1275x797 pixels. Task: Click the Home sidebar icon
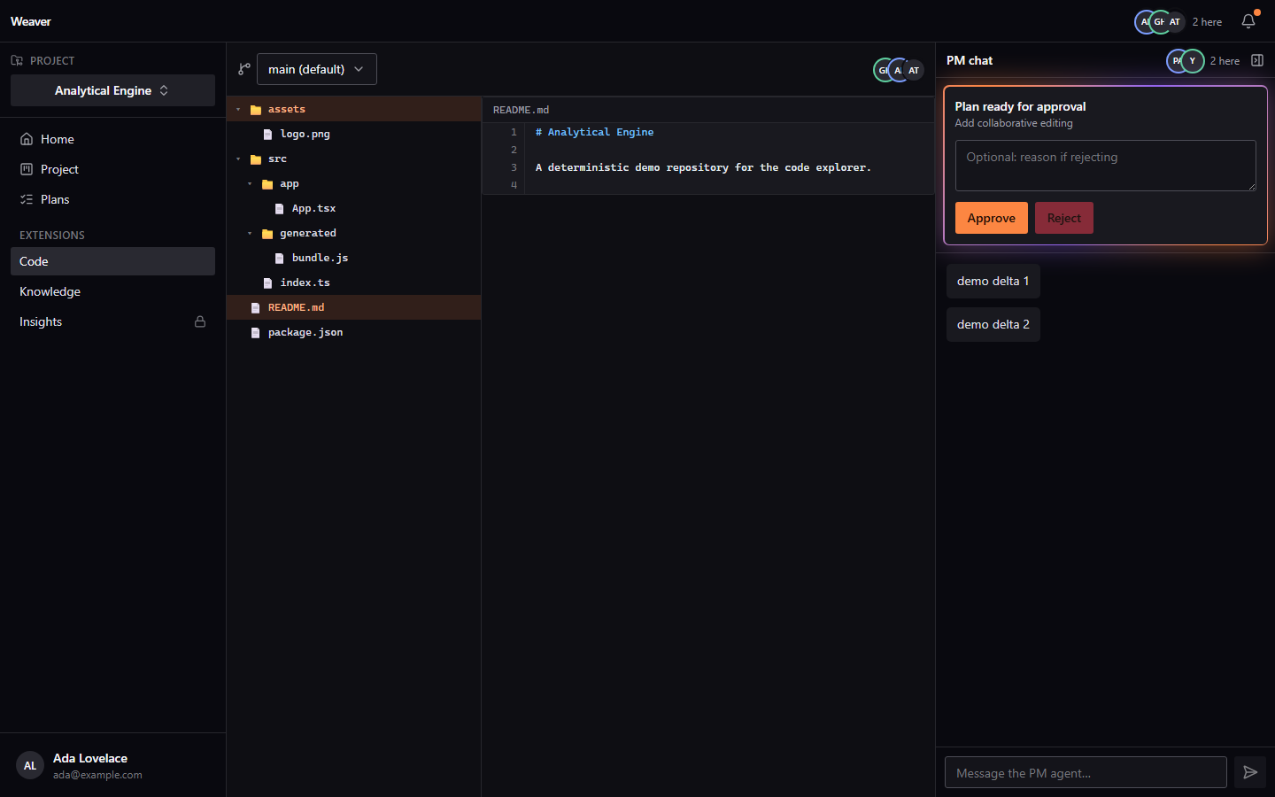[x=27, y=139]
